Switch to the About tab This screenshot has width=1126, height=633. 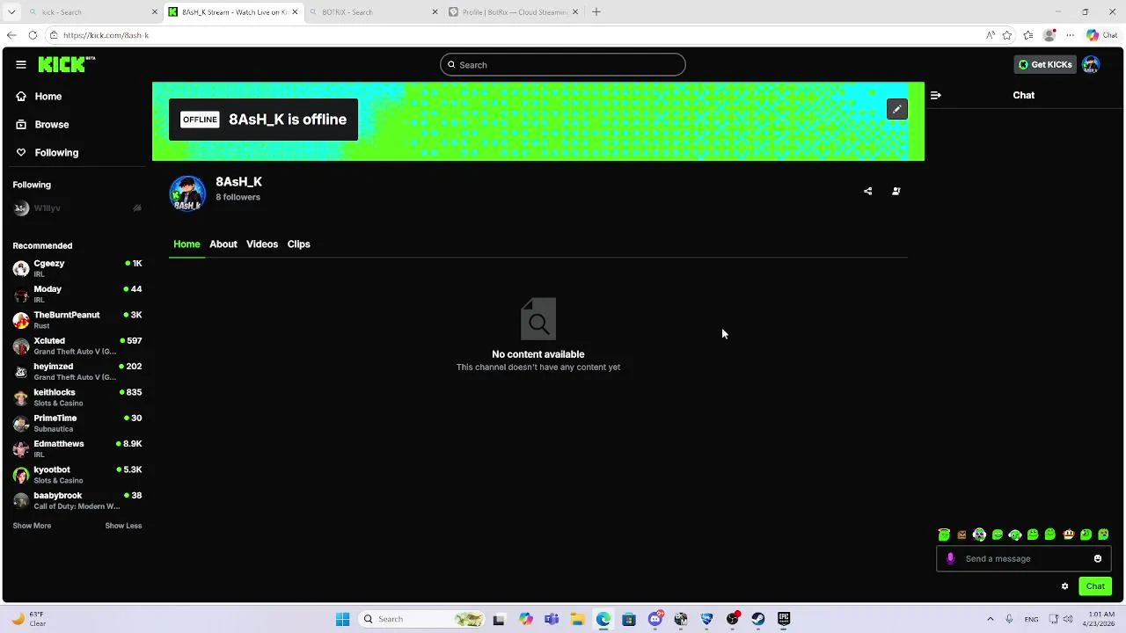coord(223,244)
